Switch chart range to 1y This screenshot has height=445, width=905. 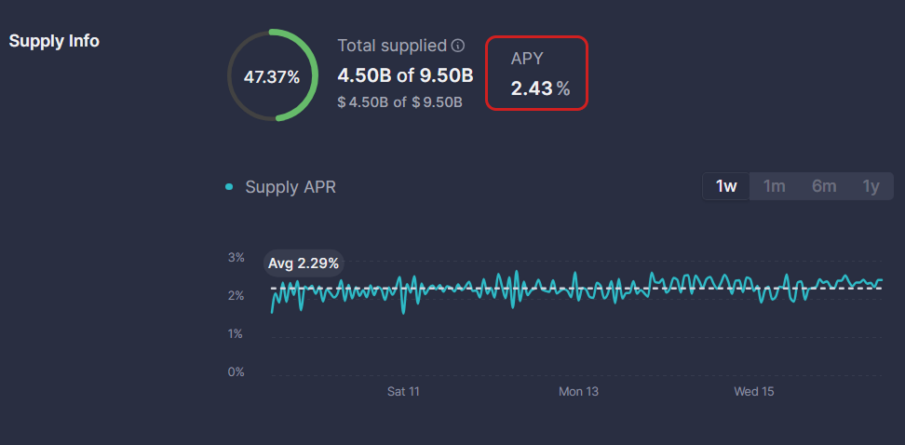click(x=871, y=186)
